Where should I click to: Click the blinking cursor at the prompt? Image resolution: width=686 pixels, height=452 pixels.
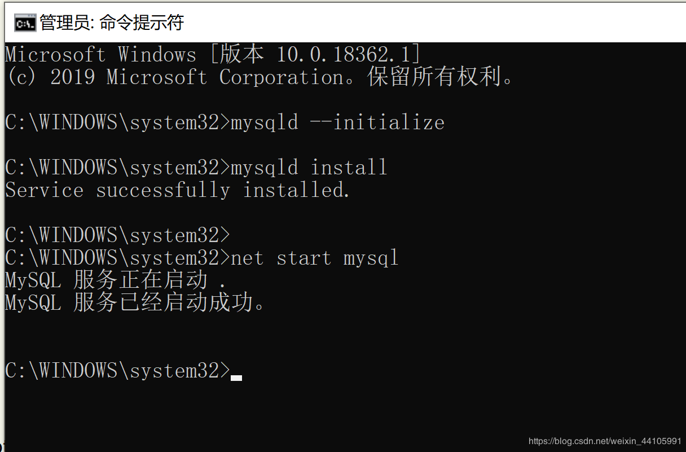tap(236, 377)
